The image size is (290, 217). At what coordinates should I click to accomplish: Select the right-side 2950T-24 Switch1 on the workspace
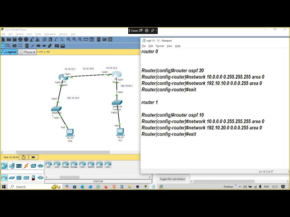tap(117, 103)
